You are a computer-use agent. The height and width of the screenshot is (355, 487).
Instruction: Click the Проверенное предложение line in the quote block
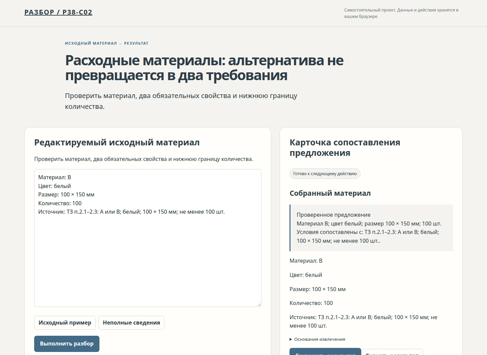pyautogui.click(x=333, y=215)
